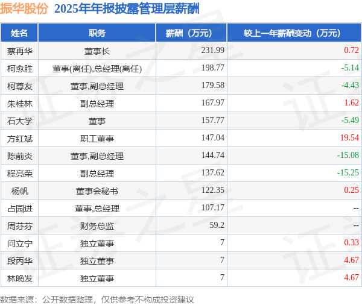This screenshot has height=305, width=362.
Task: Select the name 程亮荣
Action: coord(20,174)
